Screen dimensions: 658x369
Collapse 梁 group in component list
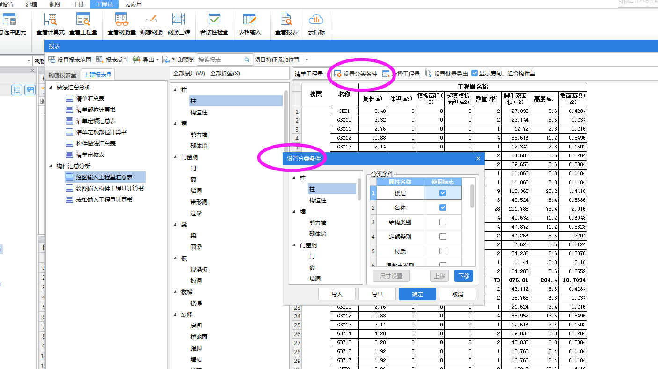click(175, 224)
